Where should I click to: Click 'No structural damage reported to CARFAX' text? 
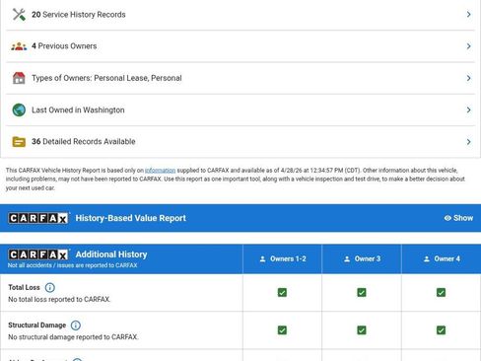coord(73,337)
